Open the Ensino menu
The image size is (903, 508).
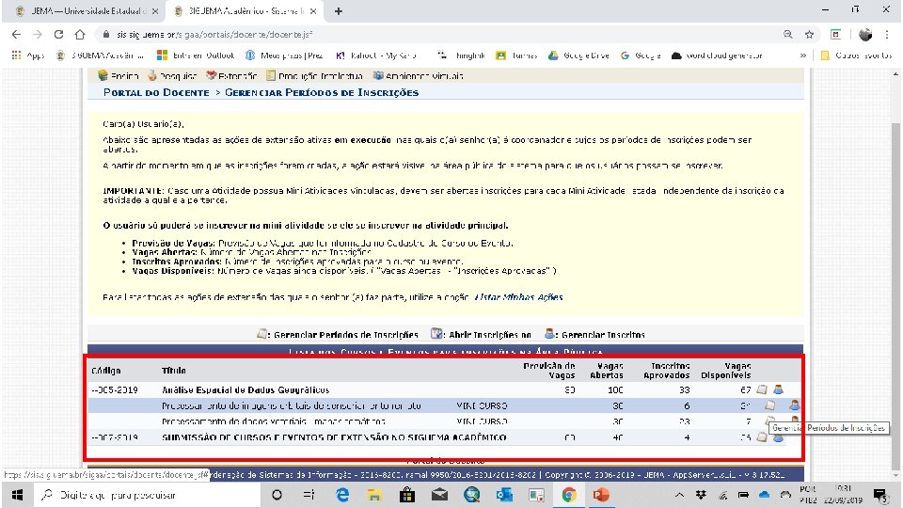click(x=119, y=76)
